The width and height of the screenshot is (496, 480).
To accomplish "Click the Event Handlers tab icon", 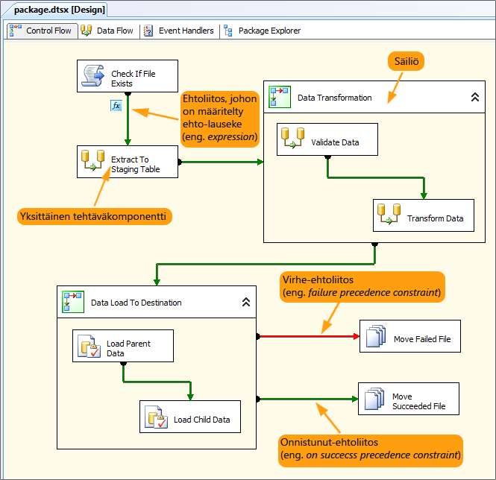I will (x=148, y=31).
